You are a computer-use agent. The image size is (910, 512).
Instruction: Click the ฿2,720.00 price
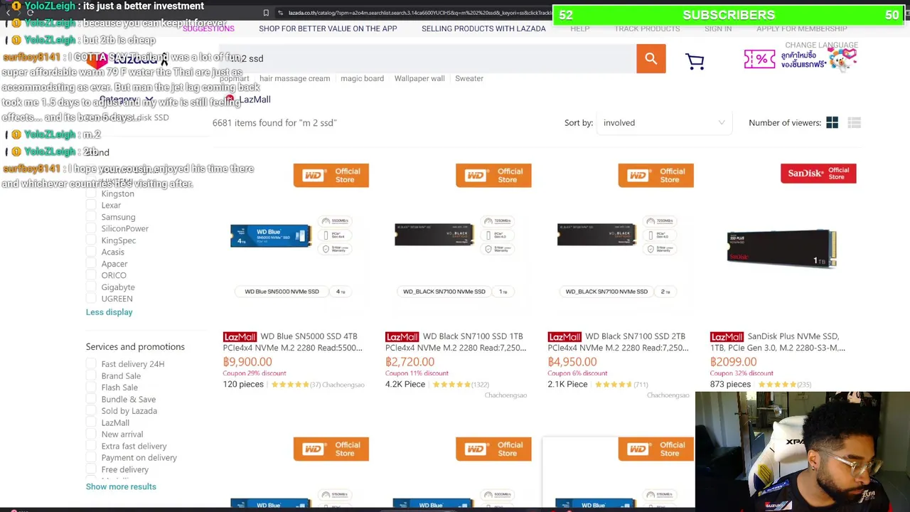point(409,362)
